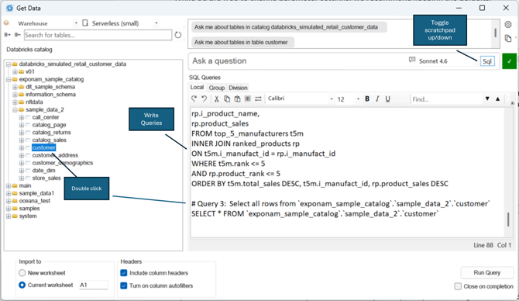This screenshot has width=519, height=301.
Task: Uncheck Turn on column autofilters
Action: click(x=124, y=285)
